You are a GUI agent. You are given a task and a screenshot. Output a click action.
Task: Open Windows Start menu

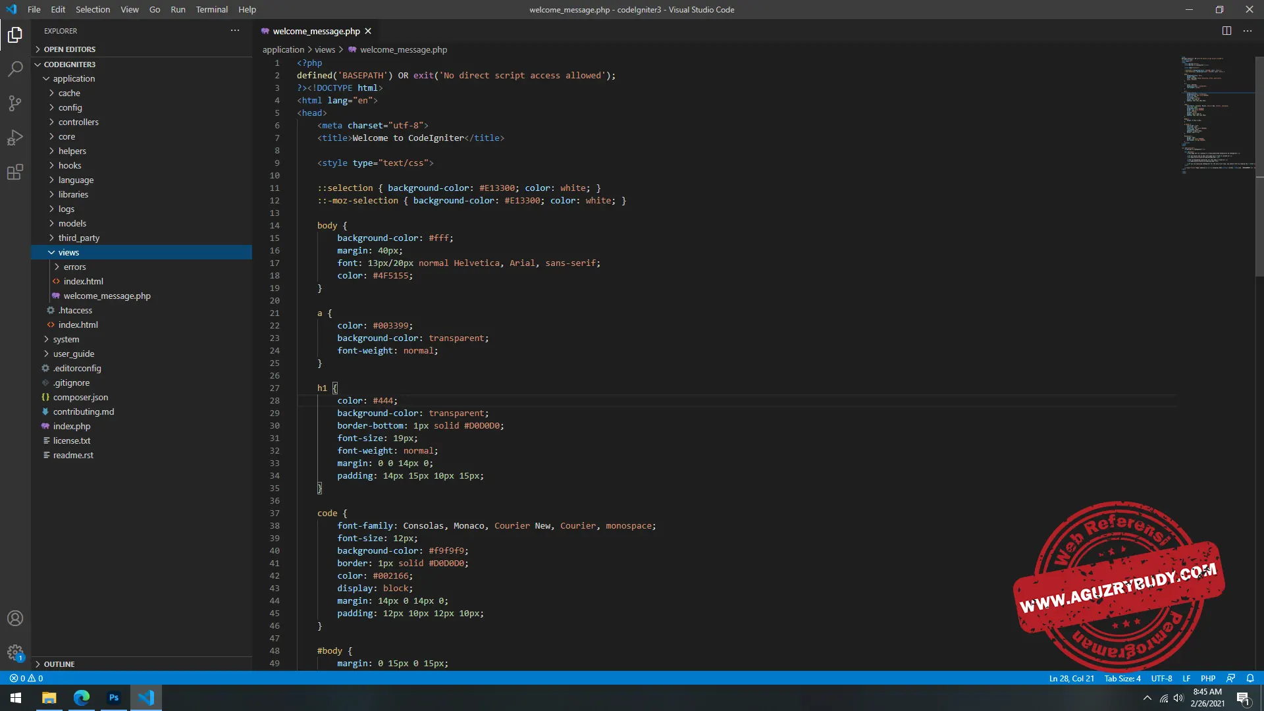click(x=16, y=698)
